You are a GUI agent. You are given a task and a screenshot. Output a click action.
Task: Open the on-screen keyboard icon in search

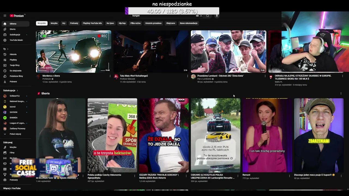[x=197, y=16]
